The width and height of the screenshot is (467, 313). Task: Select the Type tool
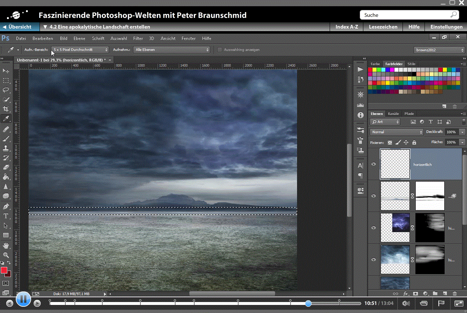[x=6, y=216]
